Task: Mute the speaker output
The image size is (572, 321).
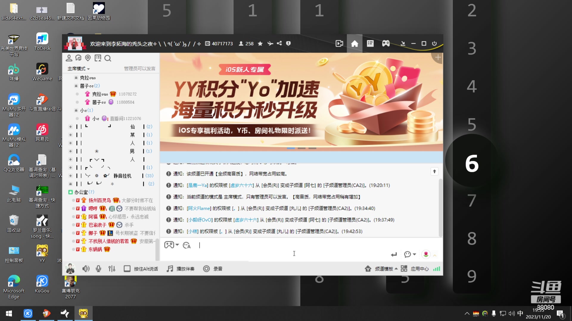Action: (x=86, y=268)
